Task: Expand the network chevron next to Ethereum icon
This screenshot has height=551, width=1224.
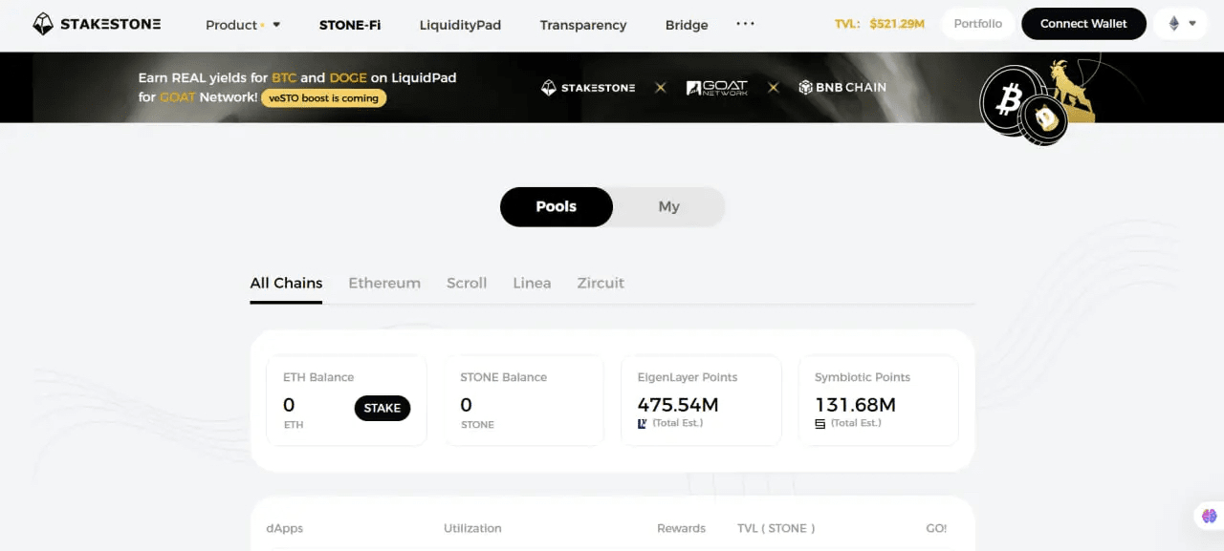Action: 1192,24
